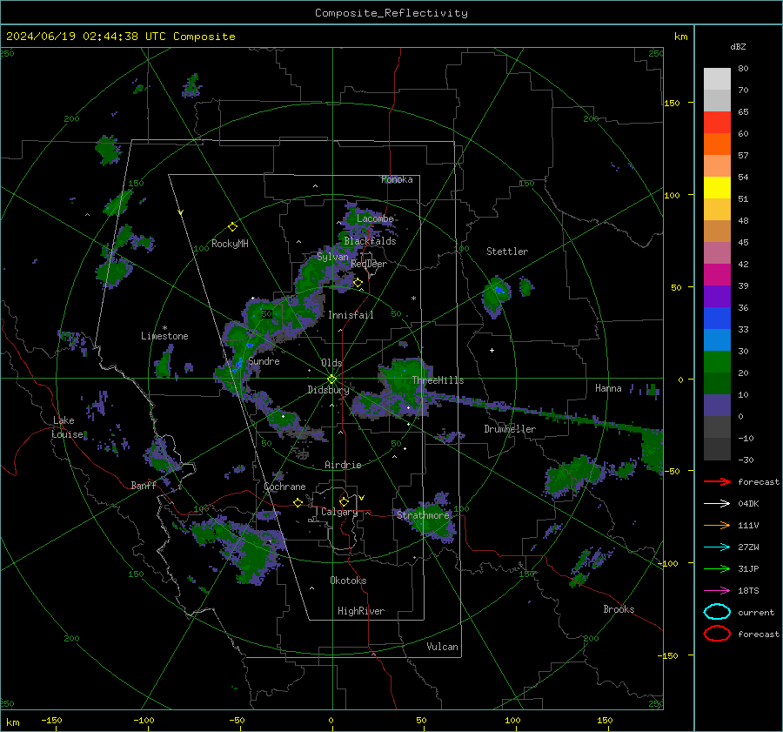Click the magenta 18TS arrow icon

click(717, 591)
